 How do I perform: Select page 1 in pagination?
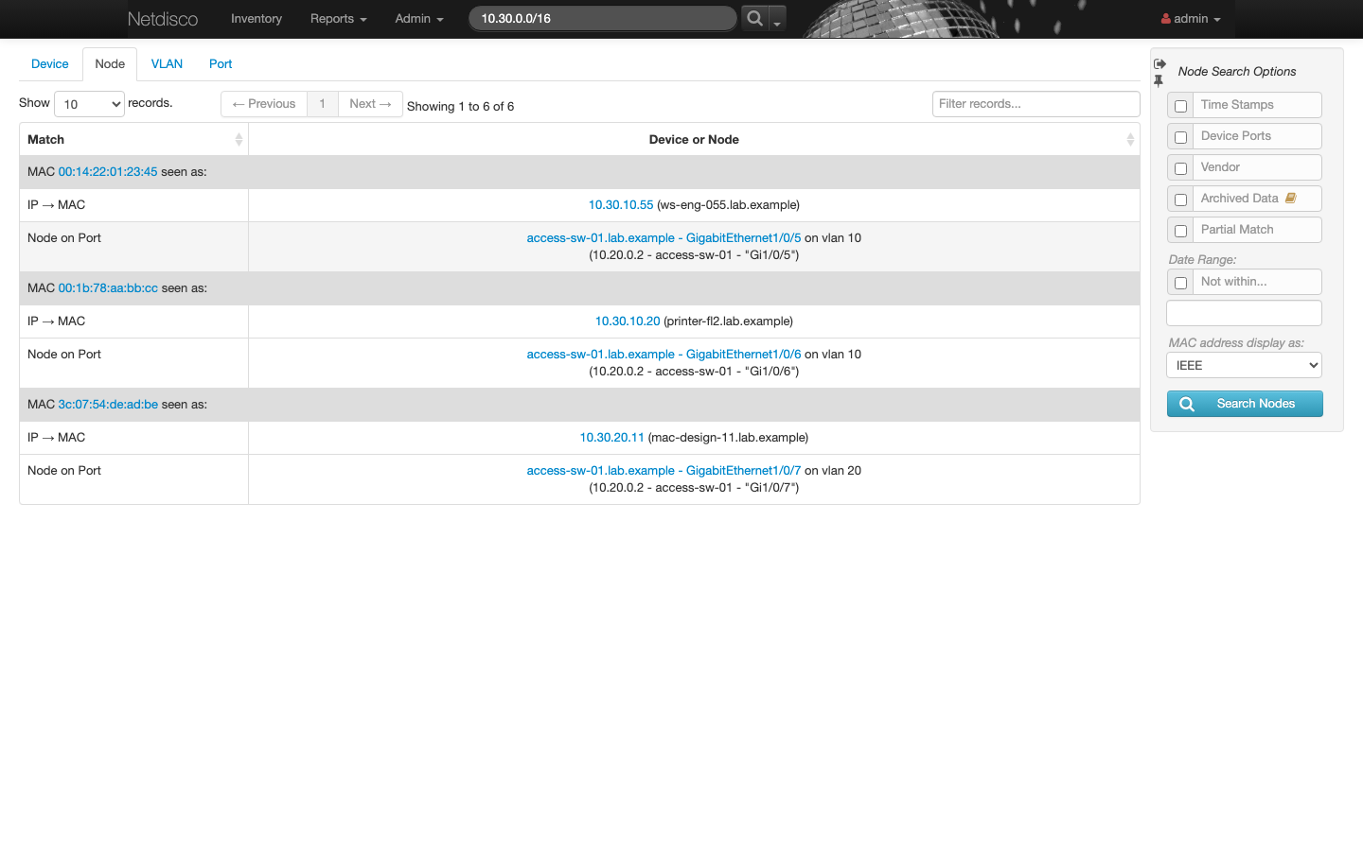[x=323, y=104]
